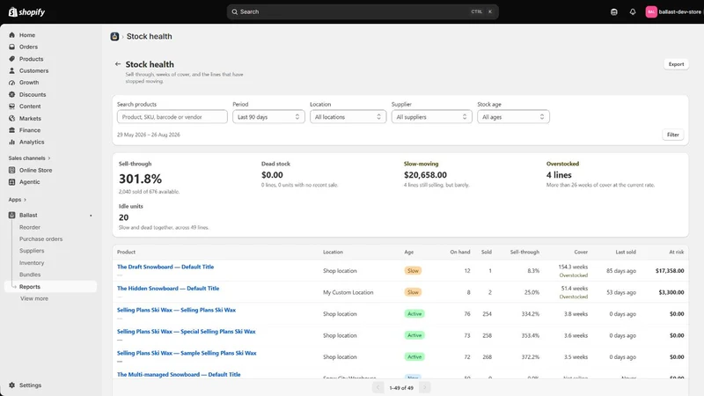Viewport: 704px width, 396px height.
Task: Click the Filter button
Action: (x=672, y=135)
